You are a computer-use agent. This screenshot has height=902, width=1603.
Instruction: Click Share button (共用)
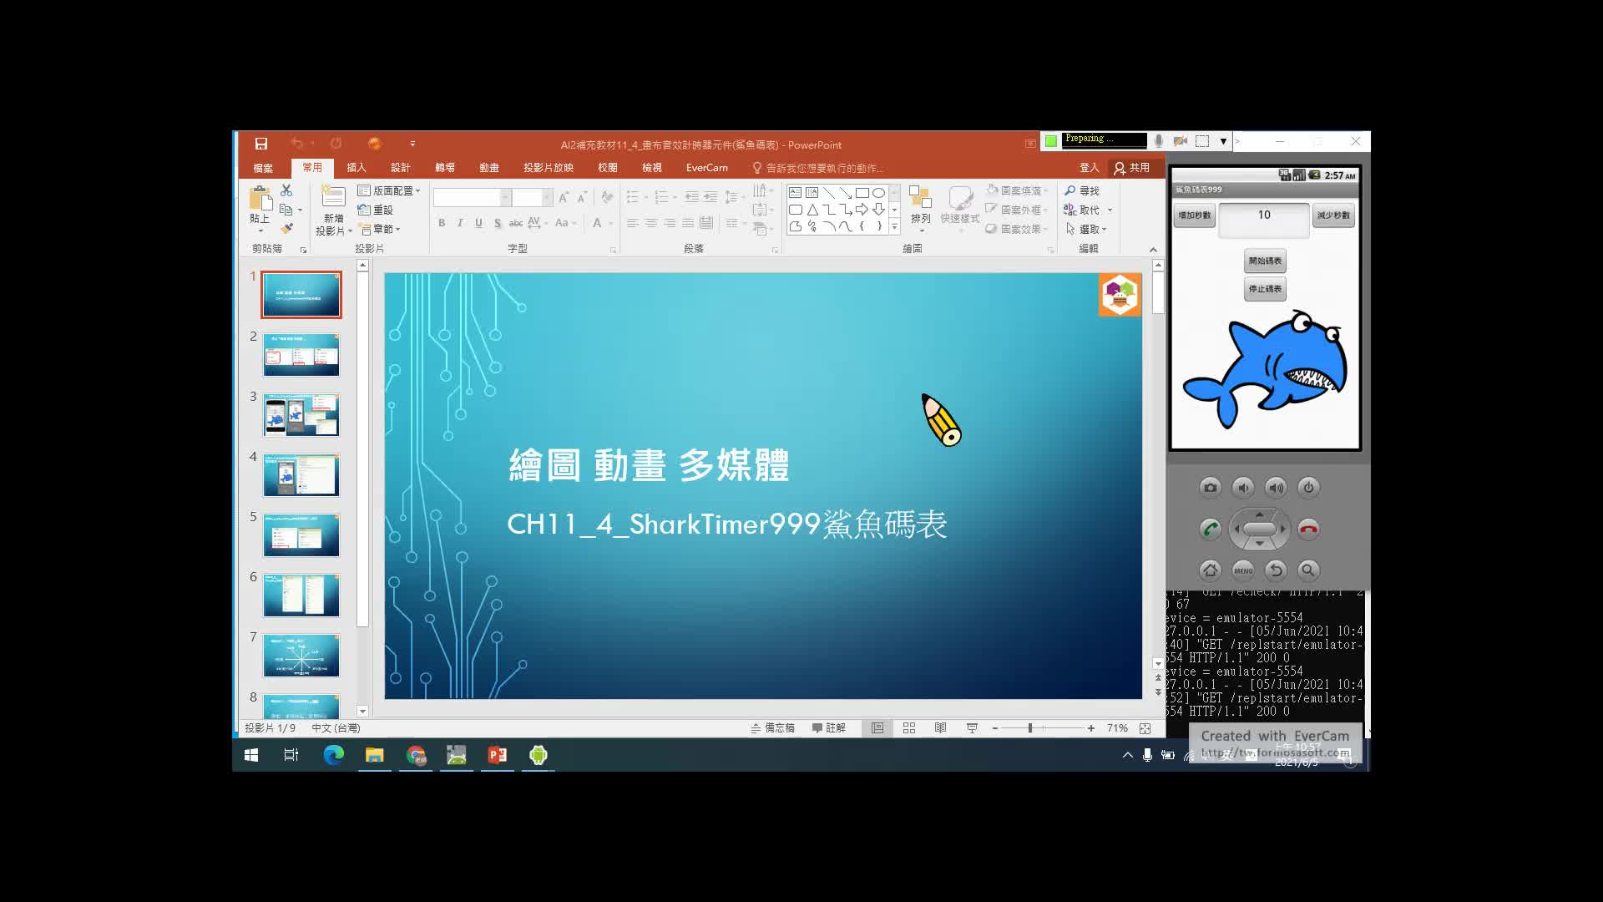[x=1132, y=168]
